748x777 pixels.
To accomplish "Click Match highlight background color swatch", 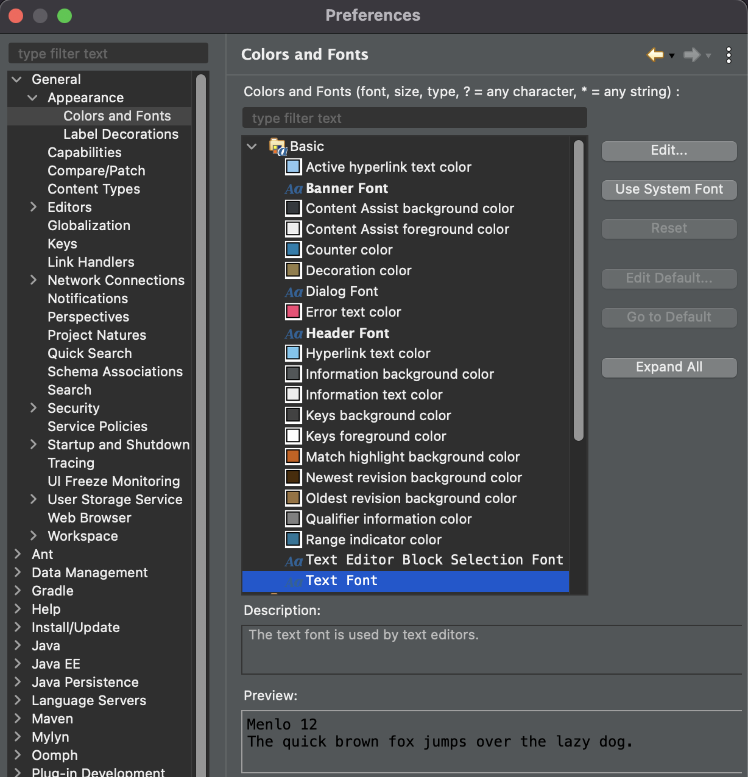I will pyautogui.click(x=293, y=457).
